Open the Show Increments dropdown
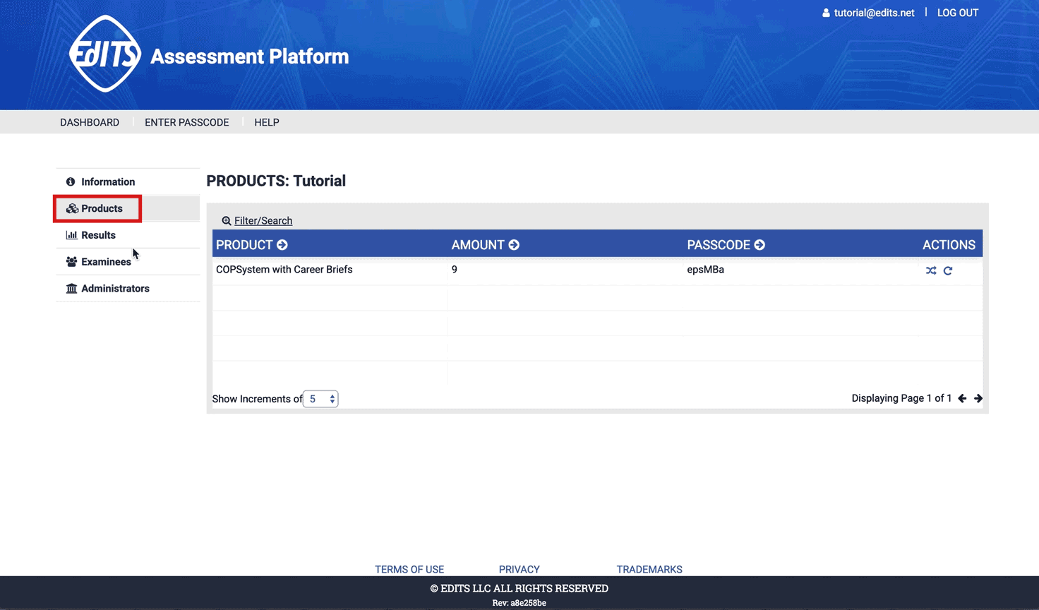This screenshot has height=610, width=1039. coord(320,399)
